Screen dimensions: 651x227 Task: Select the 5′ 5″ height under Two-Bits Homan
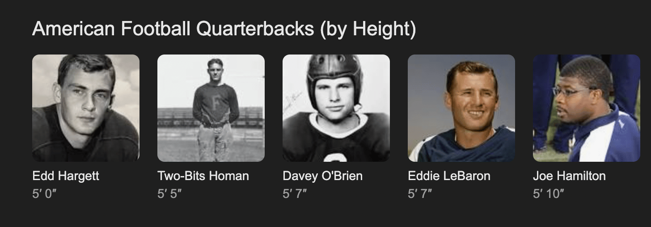click(x=169, y=194)
